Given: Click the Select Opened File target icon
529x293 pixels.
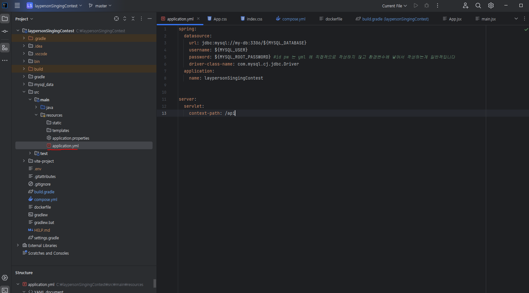Looking at the screenshot, I should (116, 19).
